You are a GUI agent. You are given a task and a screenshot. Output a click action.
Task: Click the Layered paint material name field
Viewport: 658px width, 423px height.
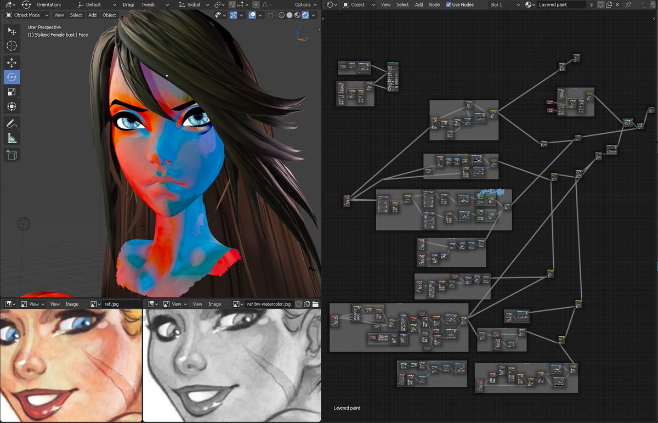tap(562, 4)
